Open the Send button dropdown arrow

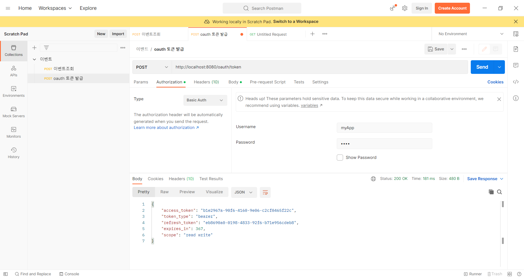pyautogui.click(x=499, y=67)
